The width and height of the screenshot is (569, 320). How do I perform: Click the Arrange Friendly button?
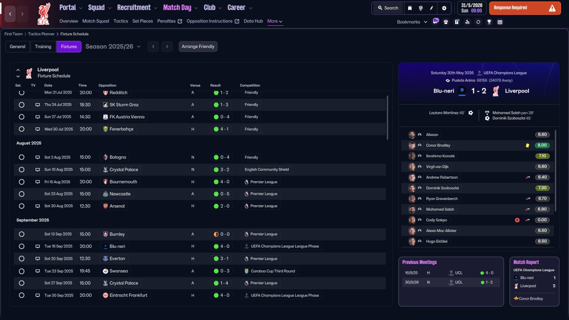pos(198,47)
